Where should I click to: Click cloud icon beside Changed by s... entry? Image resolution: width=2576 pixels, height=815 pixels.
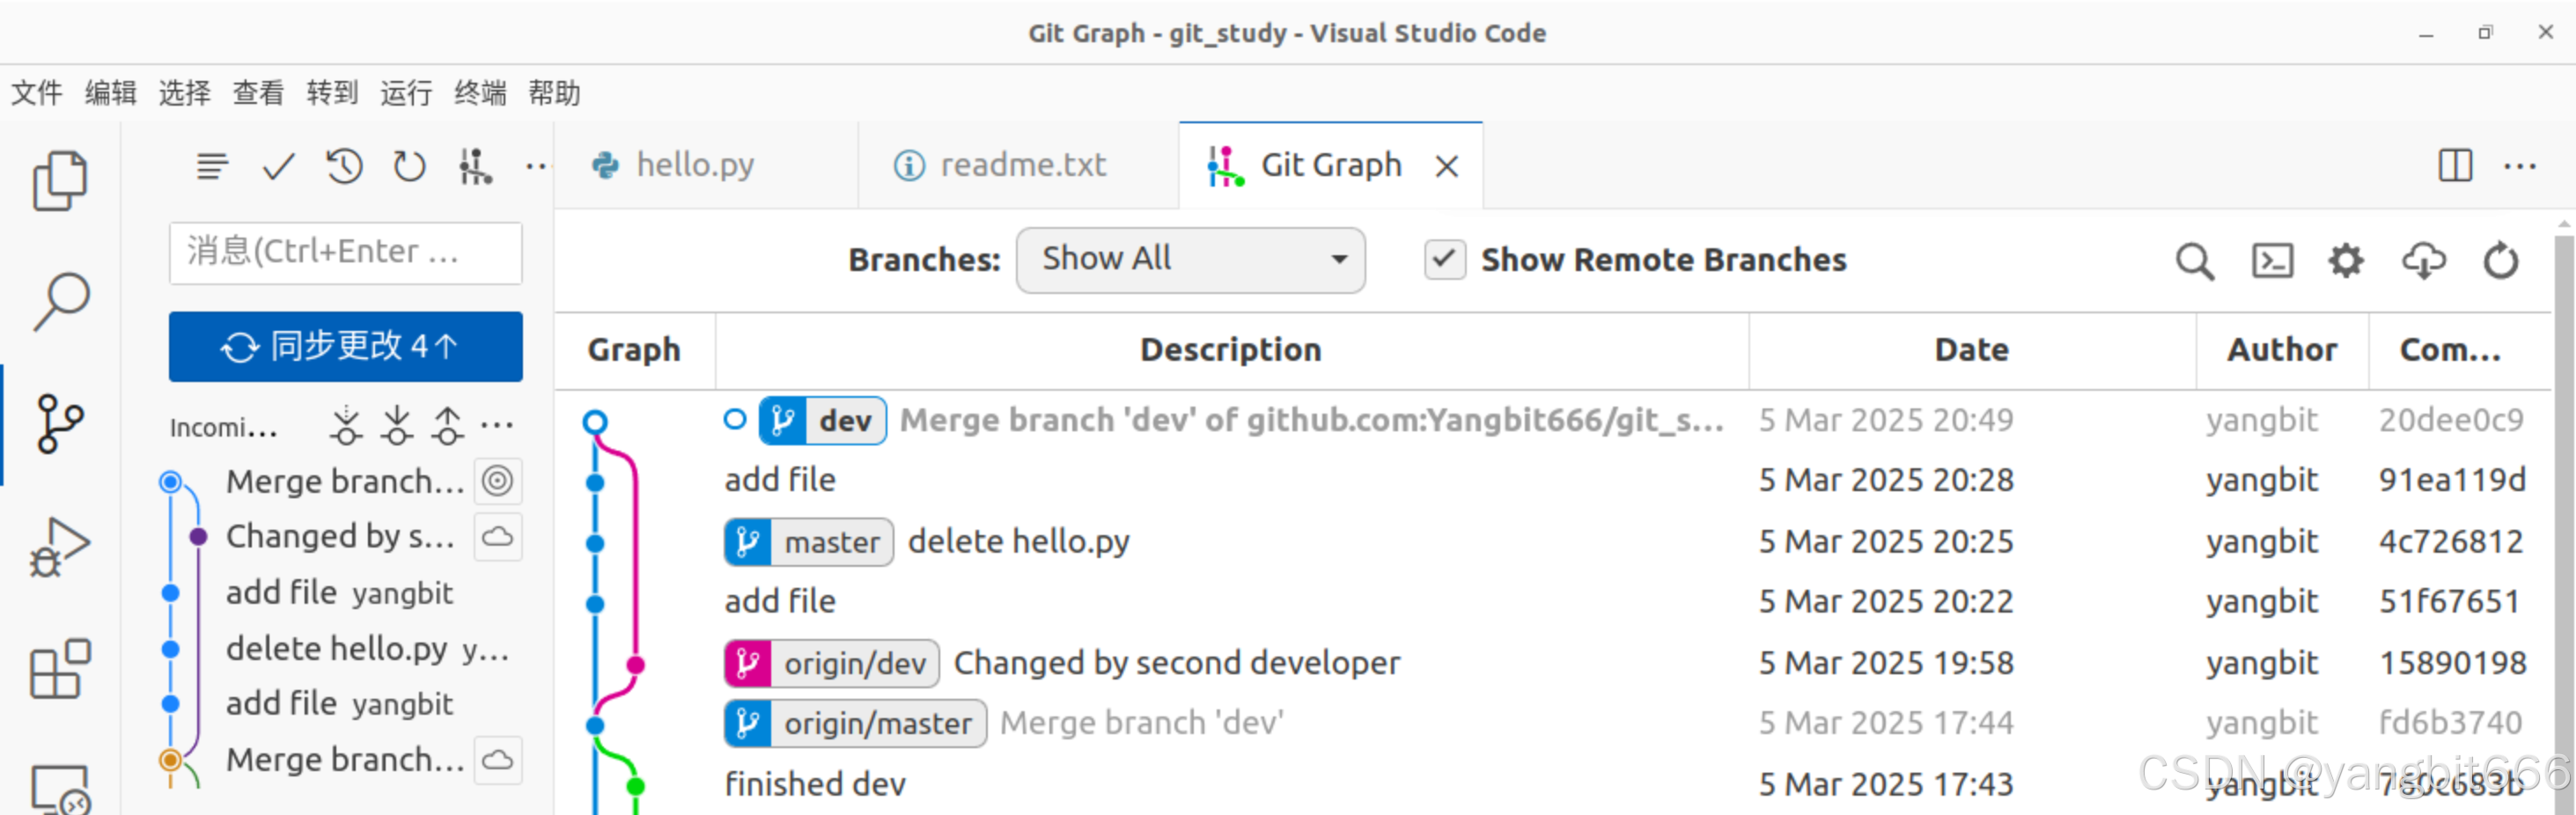coord(498,537)
